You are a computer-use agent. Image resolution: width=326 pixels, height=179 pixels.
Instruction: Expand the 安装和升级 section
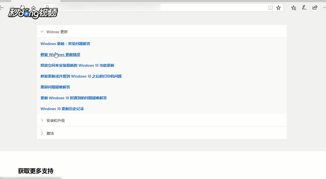tap(162, 120)
